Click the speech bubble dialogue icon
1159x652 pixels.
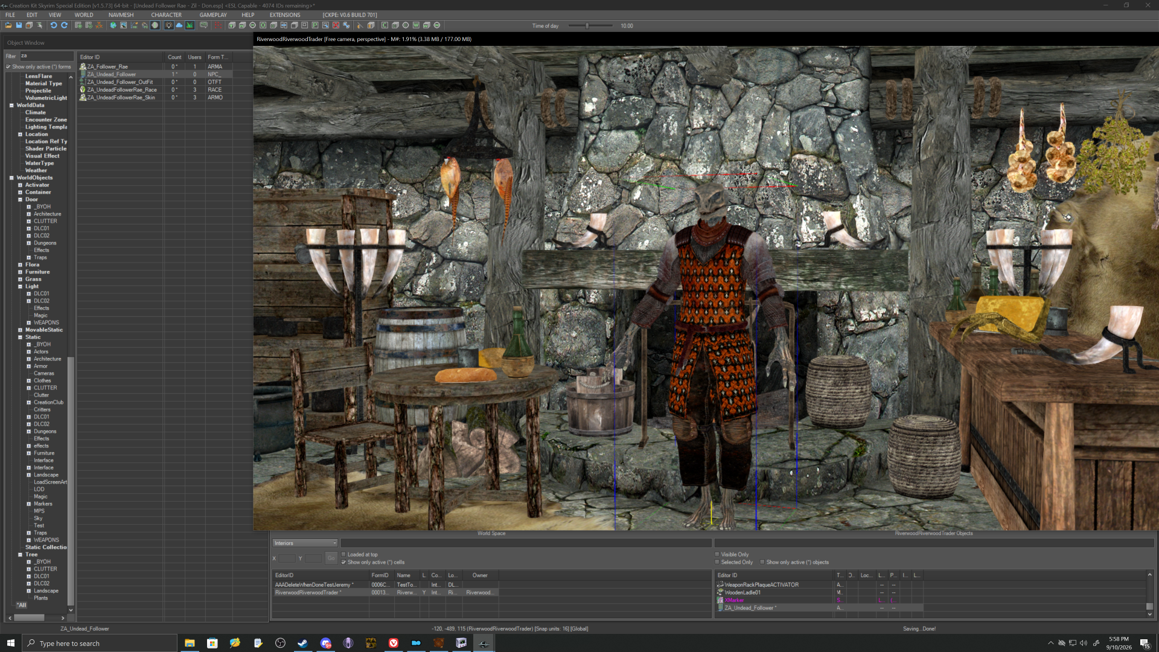tap(203, 25)
